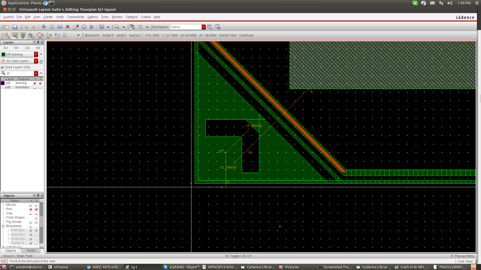Image resolution: width=481 pixels, height=270 pixels.
Task: Toggle the selection mode arrow icon
Action: 7,35
